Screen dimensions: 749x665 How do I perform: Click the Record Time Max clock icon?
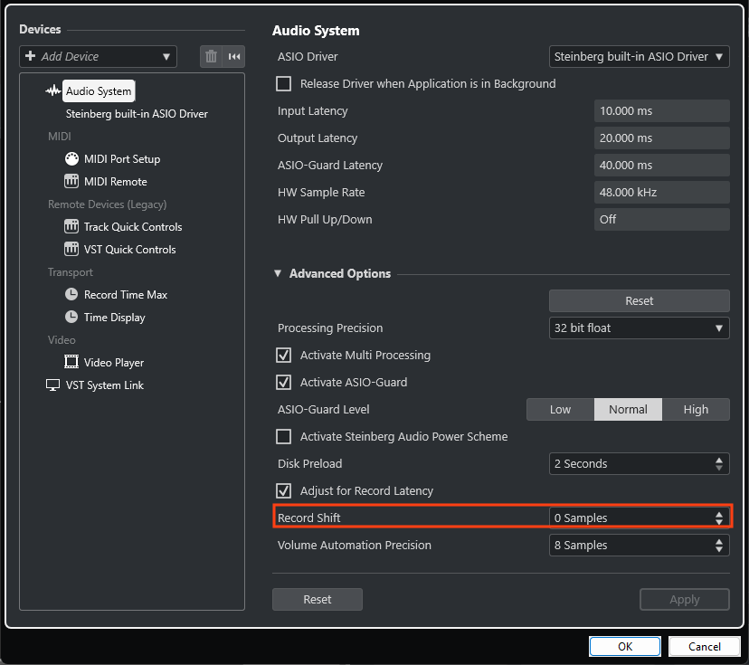pos(71,294)
